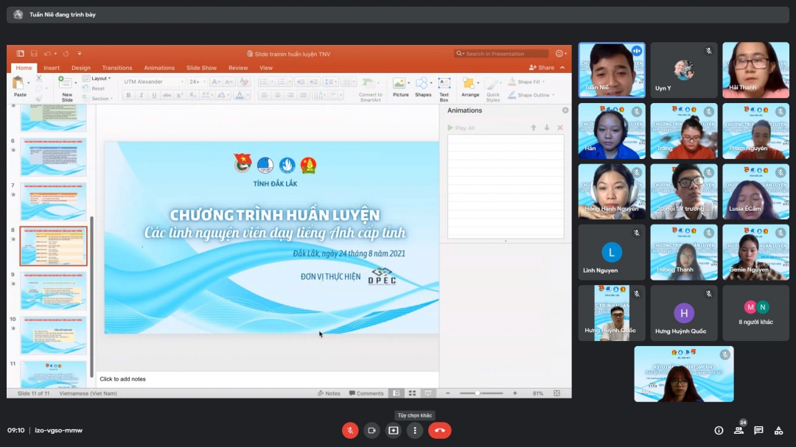
Task: Insert a Text Box from ribbon
Action: [444, 87]
